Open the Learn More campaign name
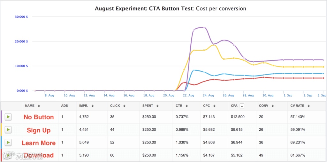327x162 pixels. 39,143
